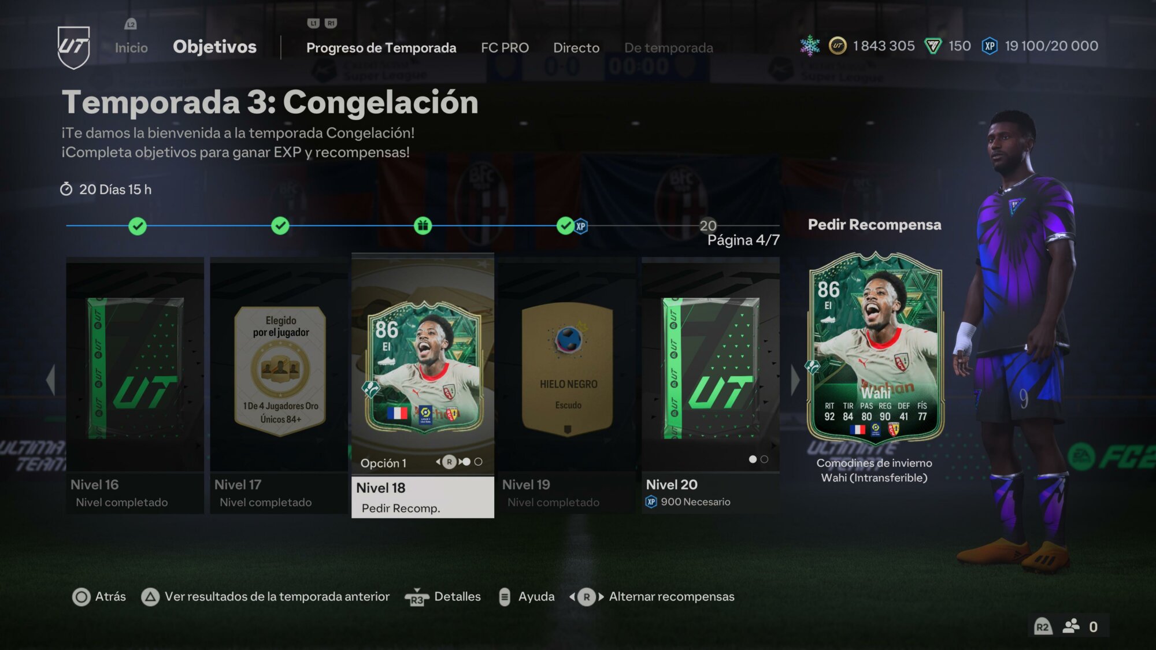Select the second reward option dot on Nivel 18
The image size is (1156, 650).
point(478,462)
